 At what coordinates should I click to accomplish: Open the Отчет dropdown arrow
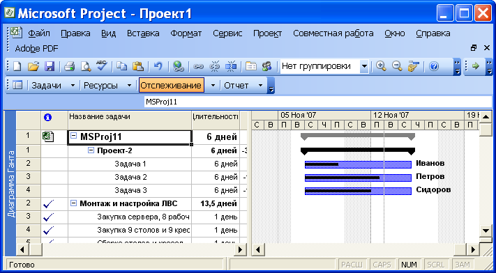click(x=260, y=85)
